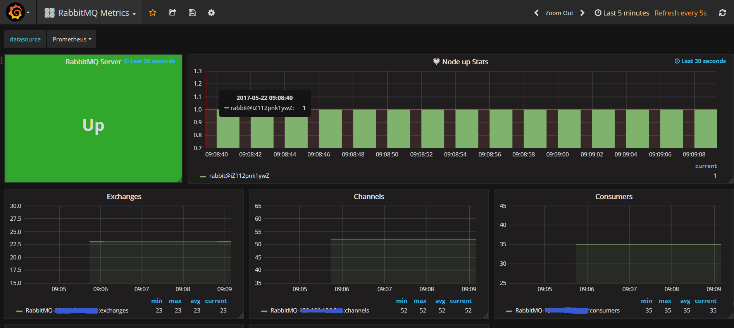Sort Consumers legend by avg column
The height and width of the screenshot is (328, 734).
pos(685,301)
